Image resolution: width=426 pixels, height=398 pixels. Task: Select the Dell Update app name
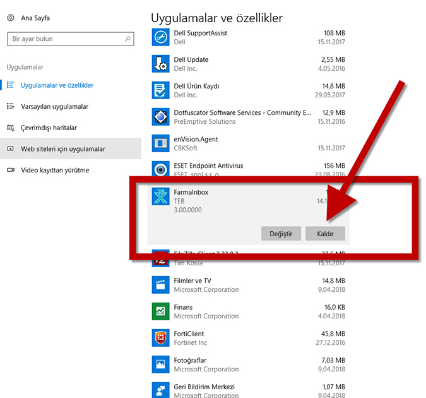(x=191, y=59)
